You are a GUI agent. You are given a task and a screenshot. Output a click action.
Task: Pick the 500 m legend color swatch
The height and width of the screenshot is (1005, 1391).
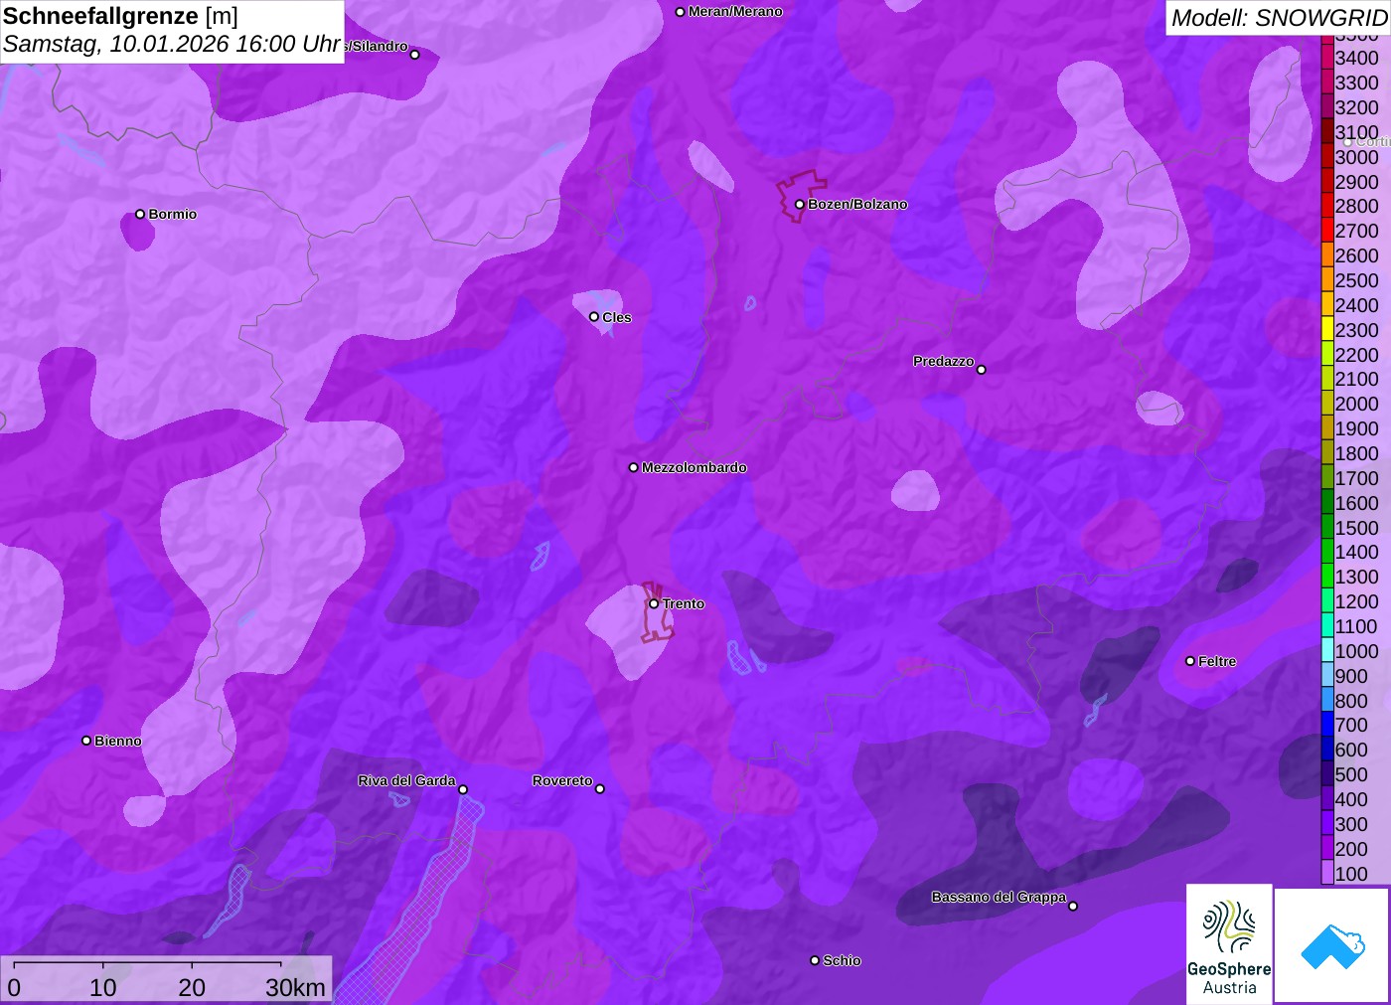(1327, 773)
